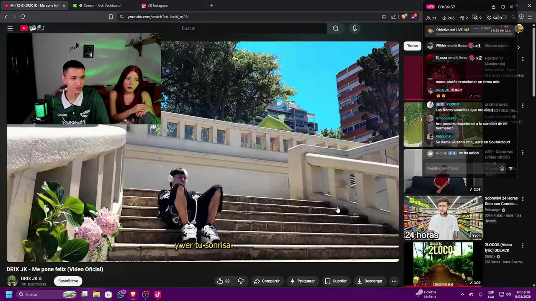Open the Lluvizna weather widget
This screenshot has width=536, height=301.
coord(426,294)
